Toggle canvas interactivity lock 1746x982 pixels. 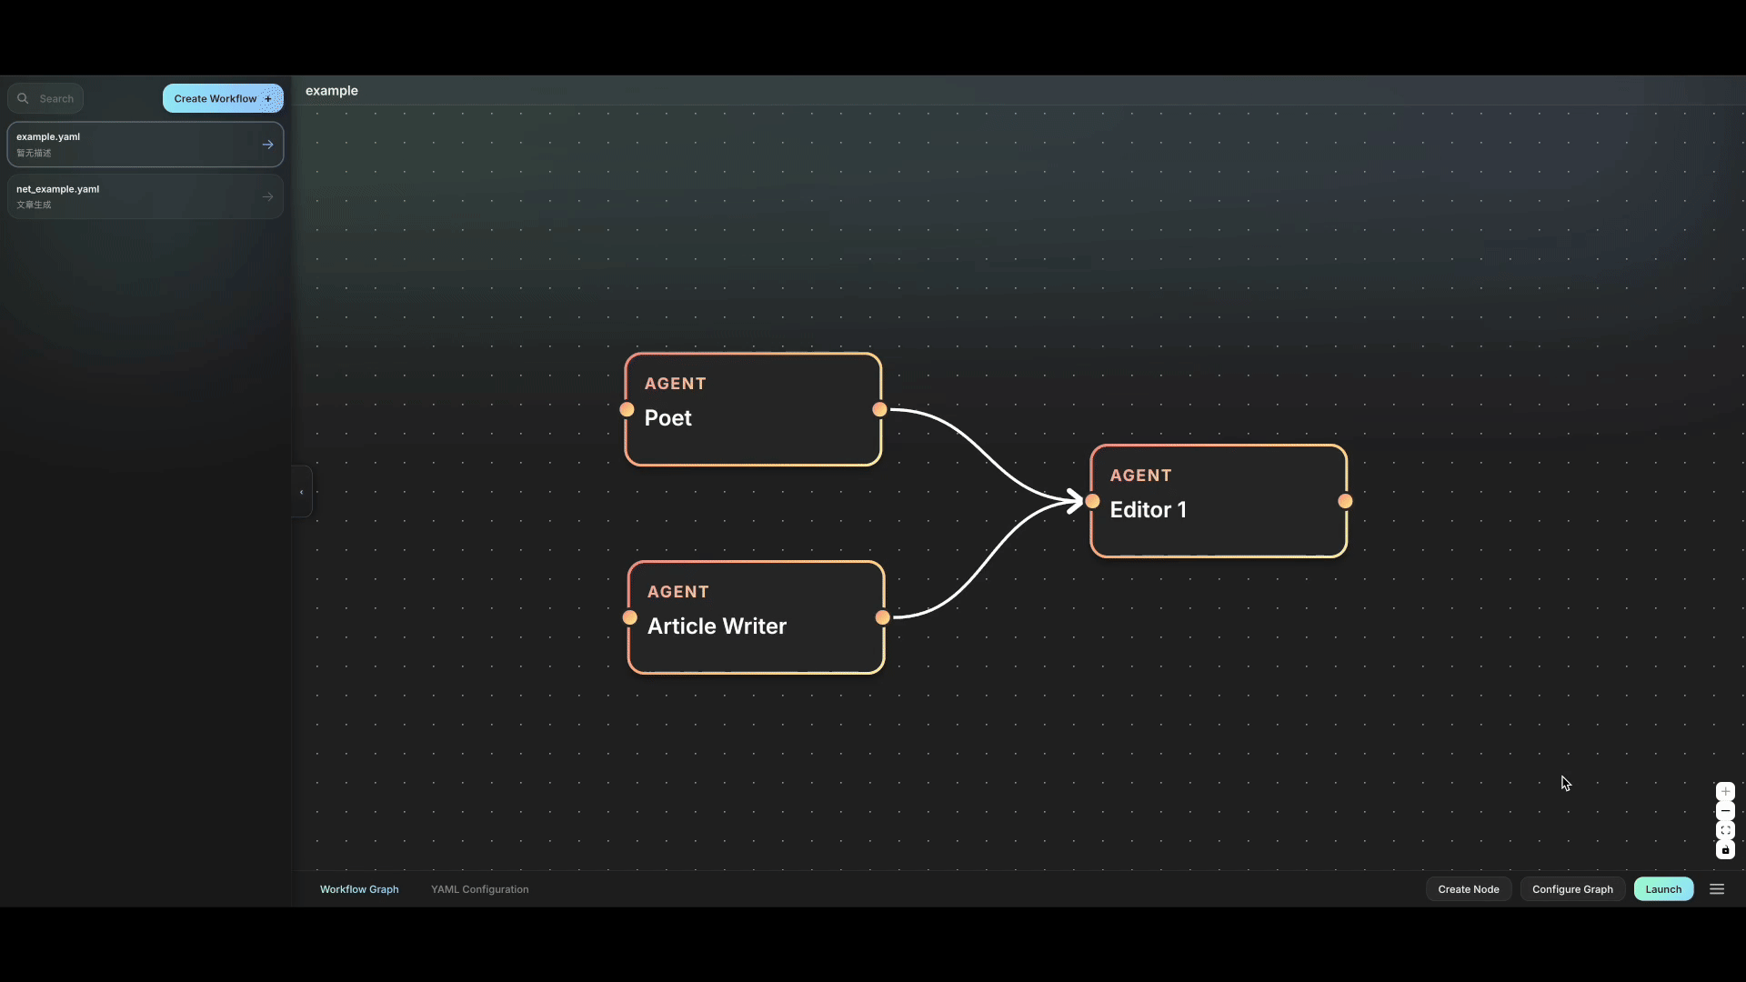1725,850
